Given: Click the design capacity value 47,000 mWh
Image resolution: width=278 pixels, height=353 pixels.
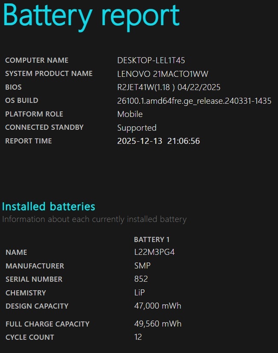Looking at the screenshot, I should [157, 306].
